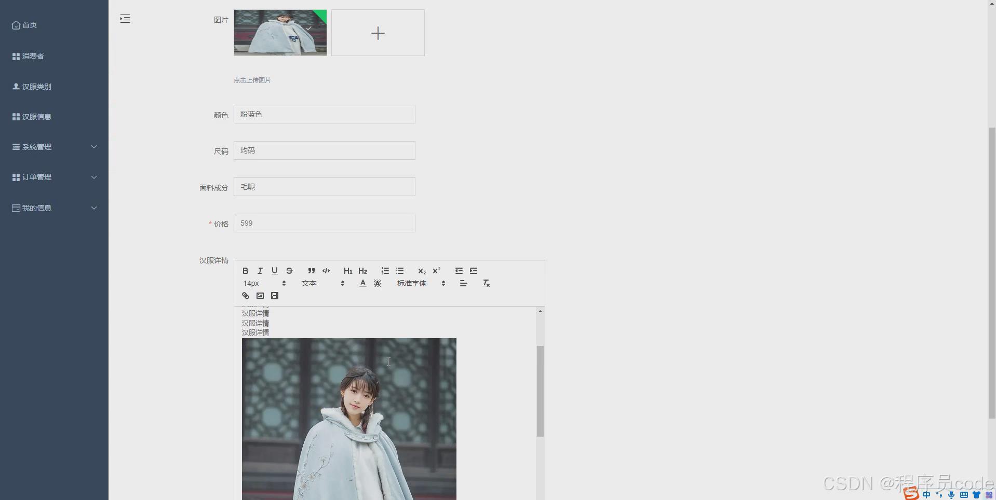Insert a code block in editor
996x500 pixels.
pyautogui.click(x=326, y=271)
